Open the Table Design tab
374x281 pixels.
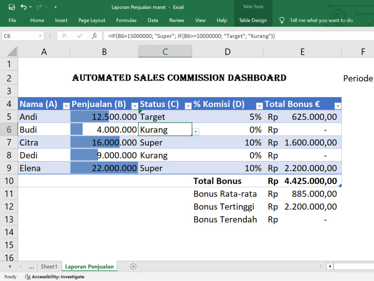253,20
